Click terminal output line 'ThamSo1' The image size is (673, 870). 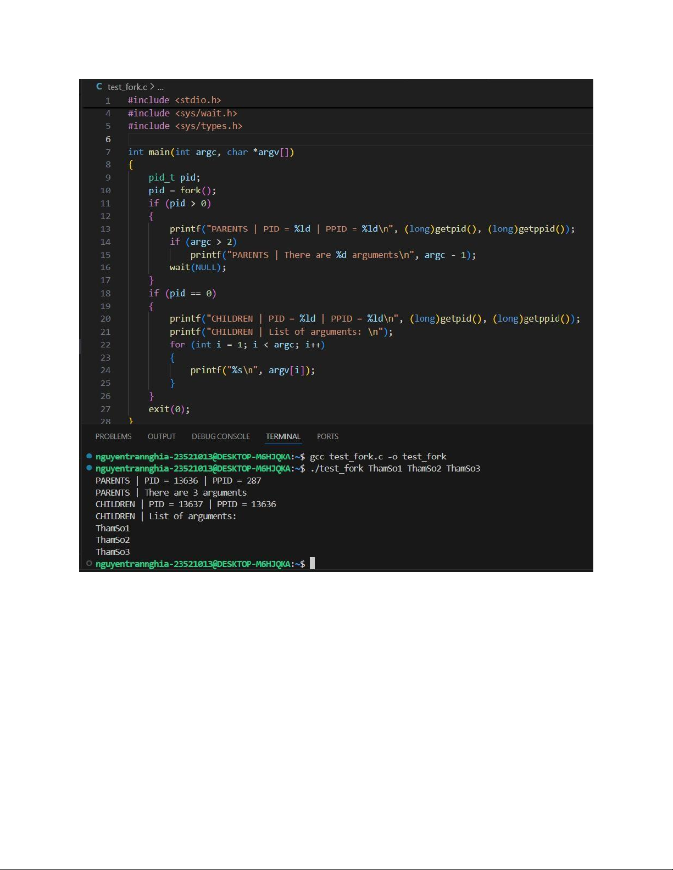coord(113,529)
